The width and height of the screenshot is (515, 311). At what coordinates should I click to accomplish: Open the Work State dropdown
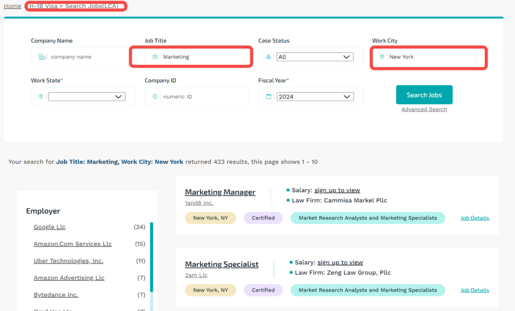tap(87, 97)
